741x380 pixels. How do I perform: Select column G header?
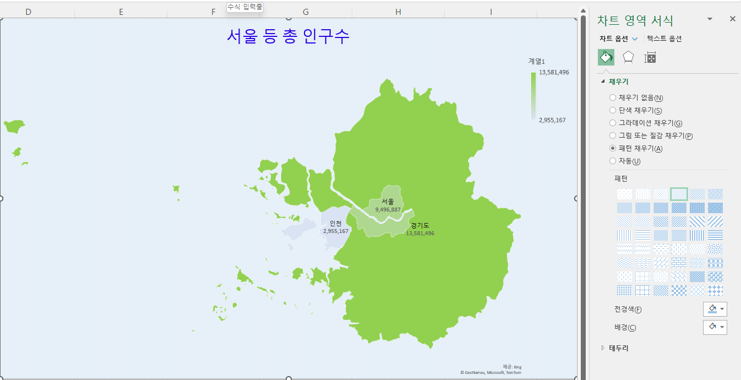click(x=306, y=12)
